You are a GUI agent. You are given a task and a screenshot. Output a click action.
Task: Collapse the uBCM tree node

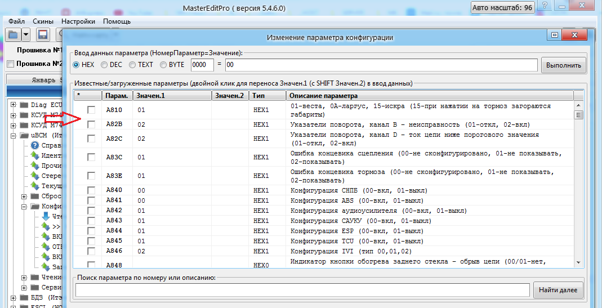[14, 135]
